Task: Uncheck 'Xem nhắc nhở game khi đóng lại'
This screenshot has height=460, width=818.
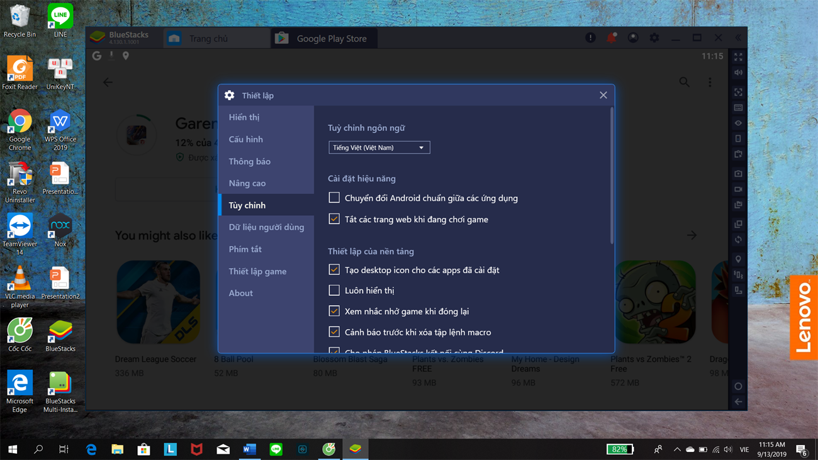Action: (x=334, y=311)
